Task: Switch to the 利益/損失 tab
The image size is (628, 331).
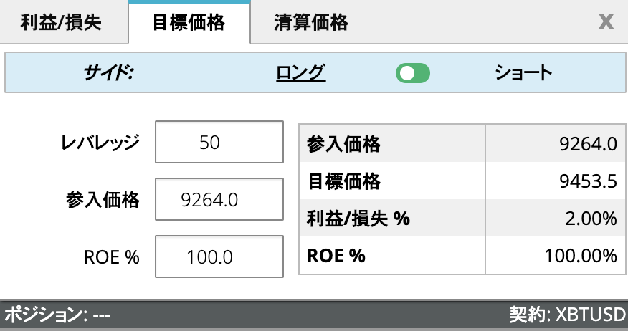Action: 62,23
